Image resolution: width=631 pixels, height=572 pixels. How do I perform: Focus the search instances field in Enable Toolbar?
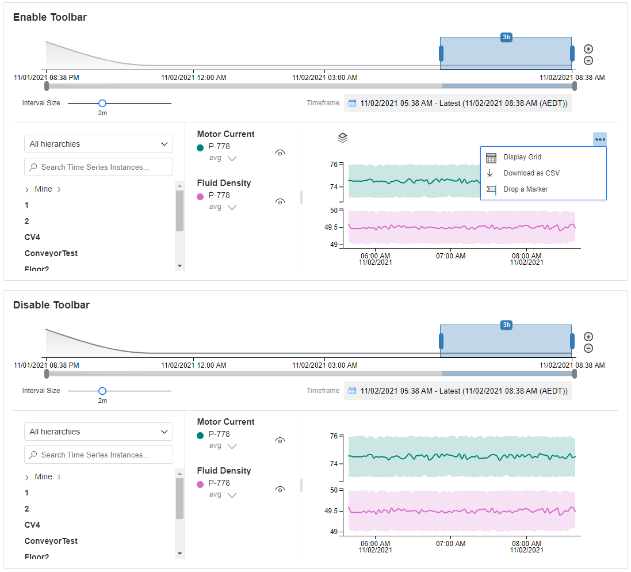98,167
